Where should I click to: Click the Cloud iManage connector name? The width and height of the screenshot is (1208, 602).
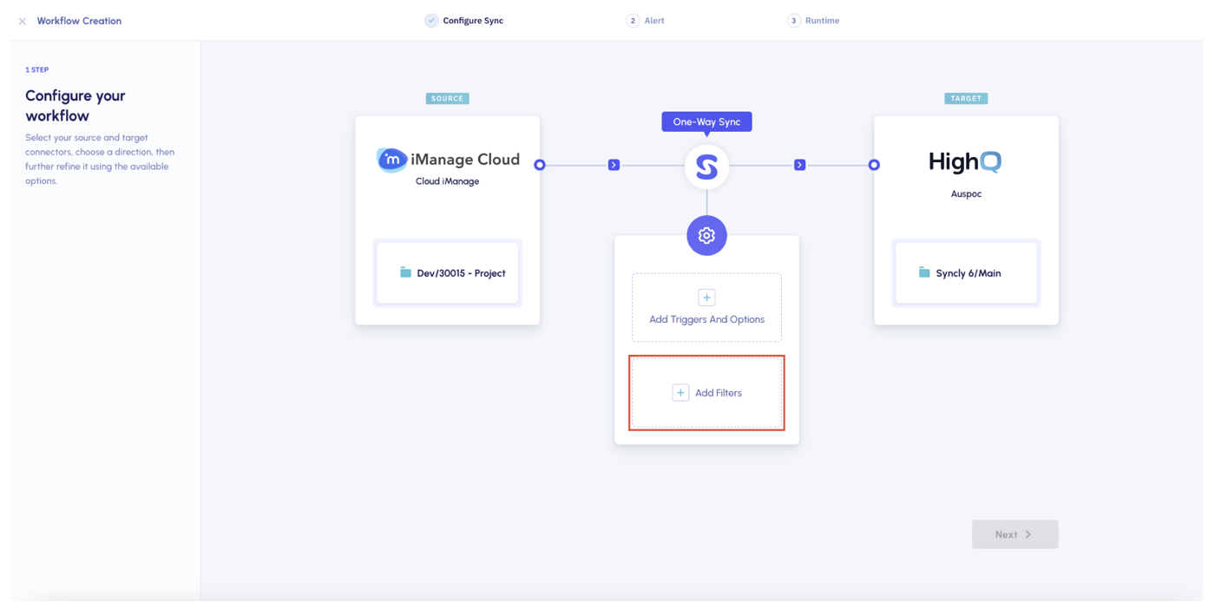coord(448,181)
